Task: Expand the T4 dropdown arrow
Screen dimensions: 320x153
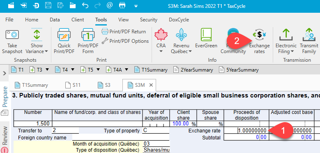Action: (x=73, y=70)
